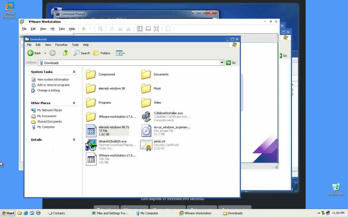This screenshot has width=348, height=217.
Task: Click VMware console view icon
Action: point(168,29)
